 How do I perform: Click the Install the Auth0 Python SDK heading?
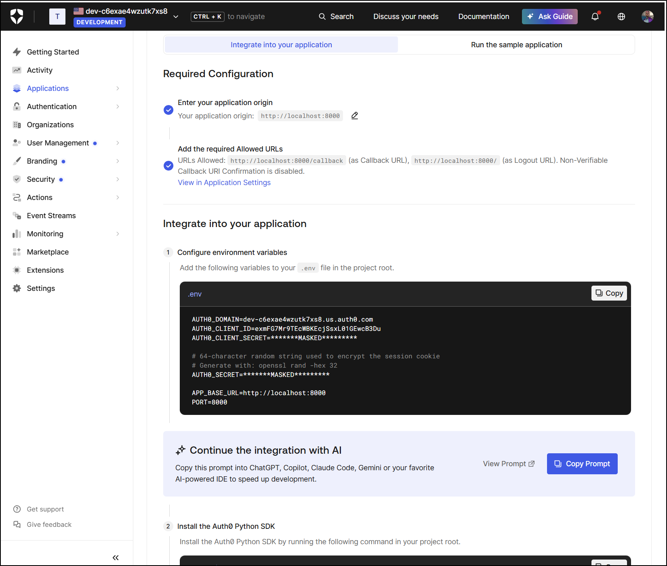click(226, 526)
